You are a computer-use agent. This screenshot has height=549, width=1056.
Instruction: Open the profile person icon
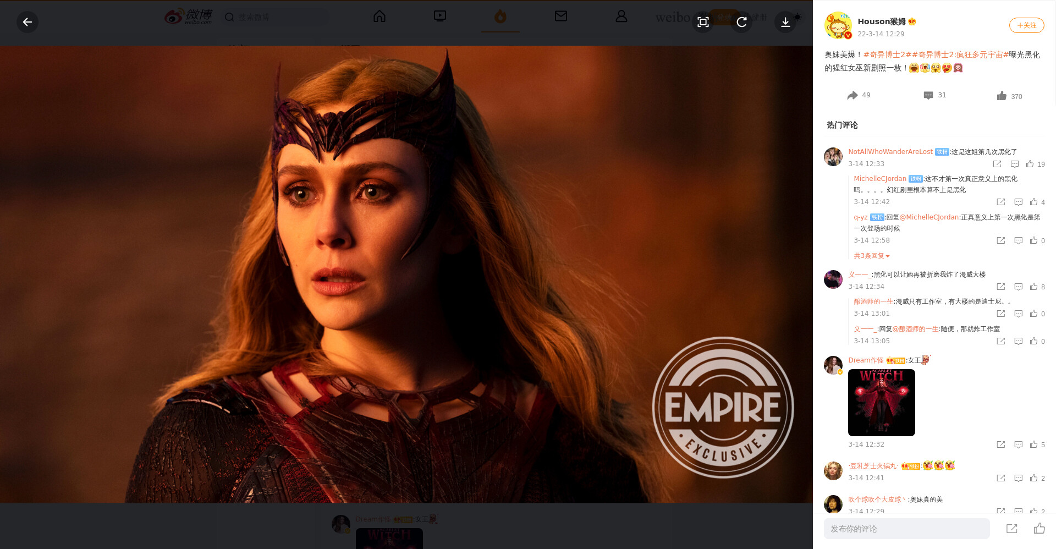621,17
